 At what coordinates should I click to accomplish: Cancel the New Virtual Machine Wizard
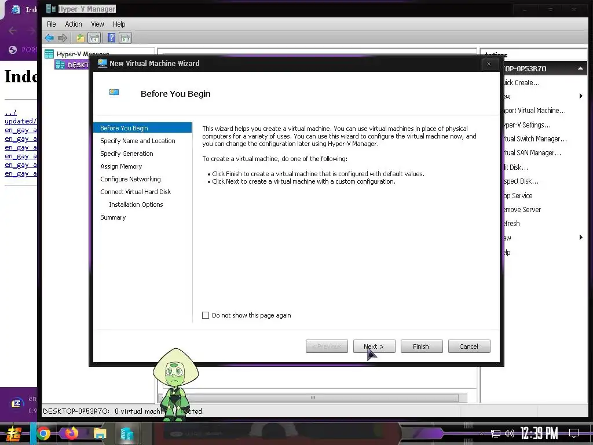[469, 346]
